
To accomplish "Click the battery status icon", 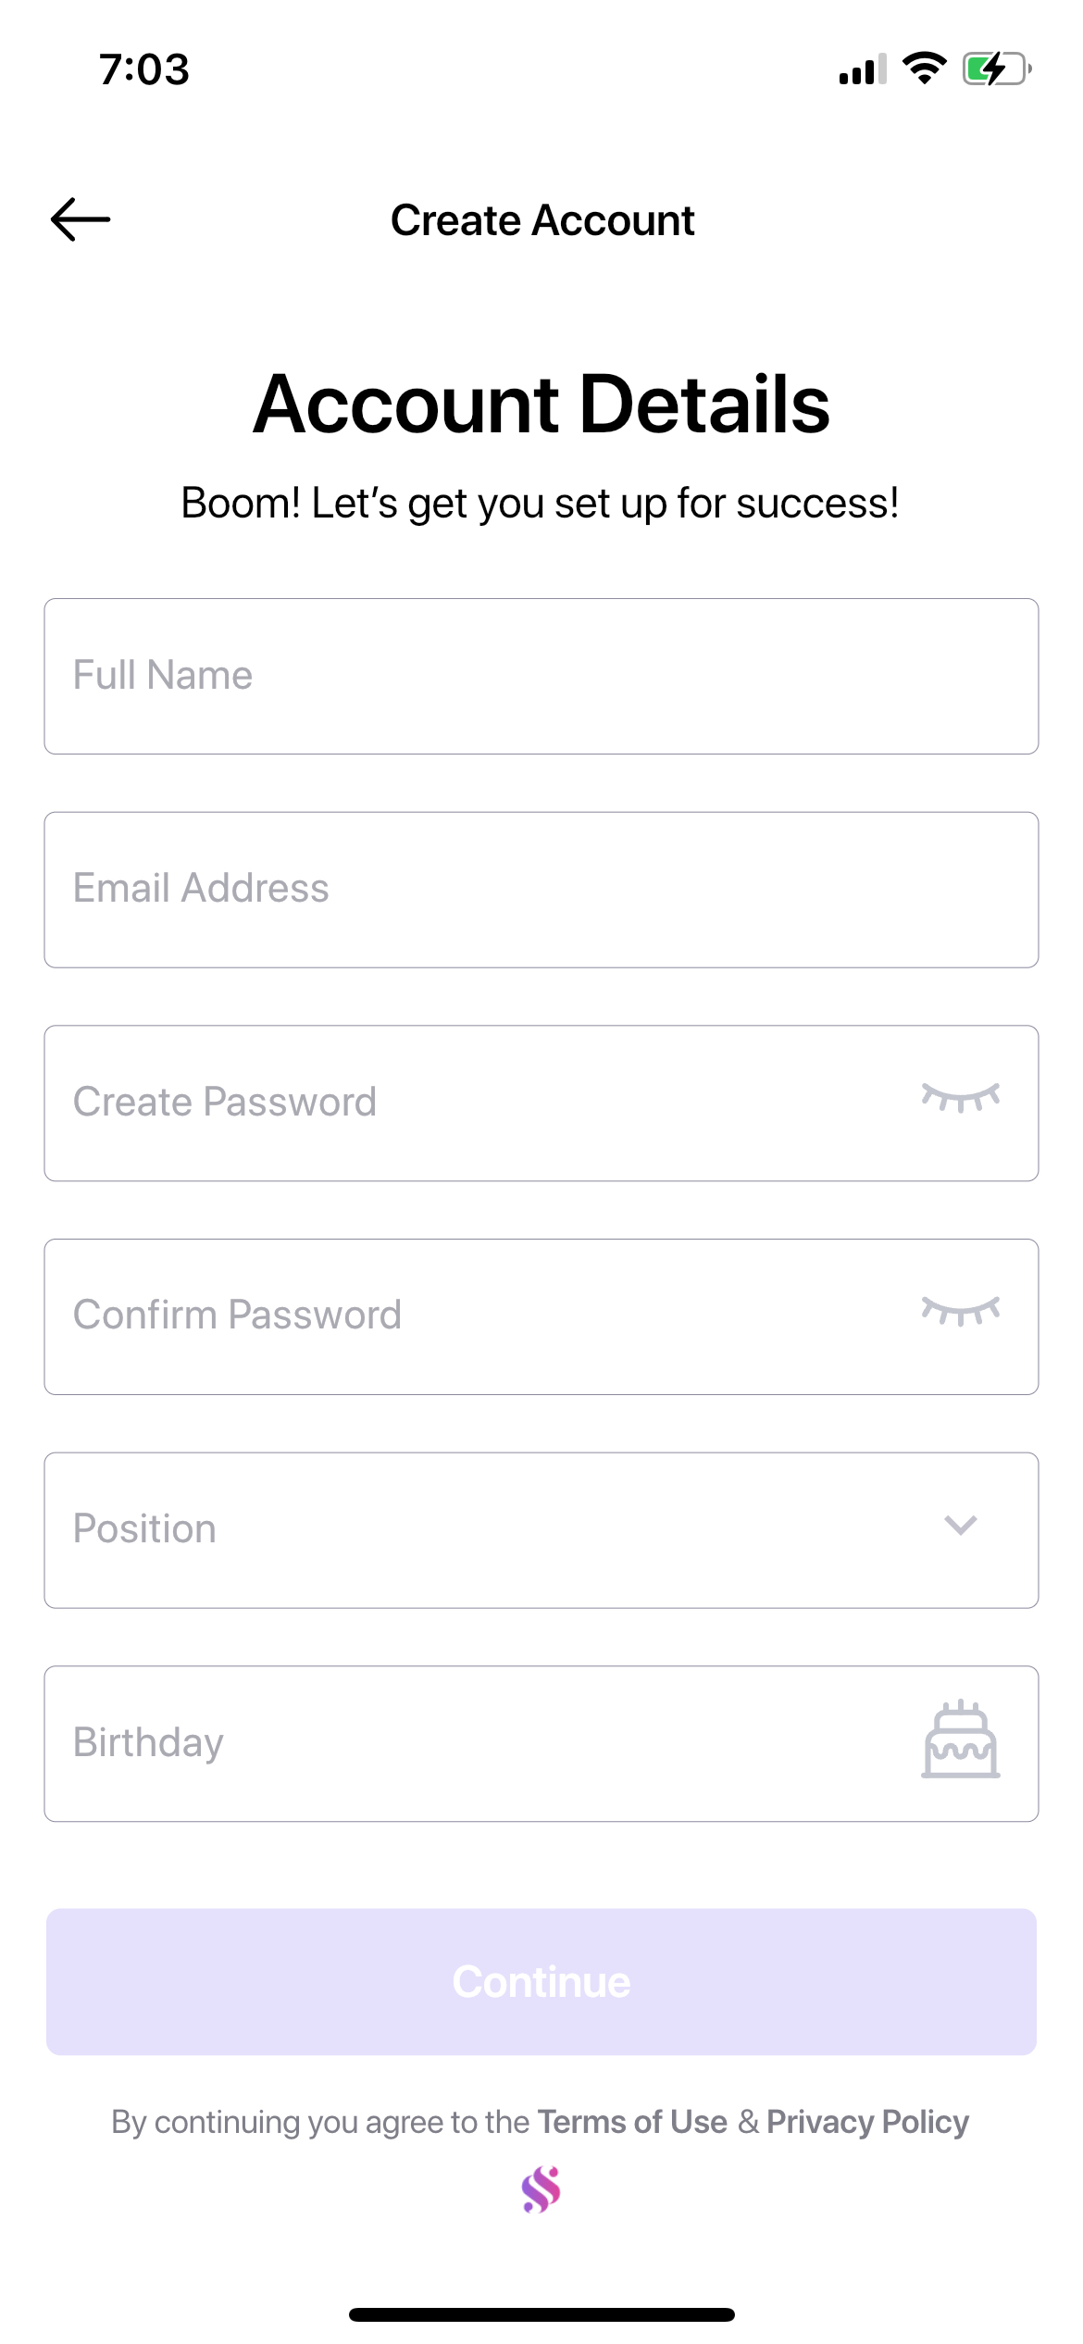I will pos(997,69).
